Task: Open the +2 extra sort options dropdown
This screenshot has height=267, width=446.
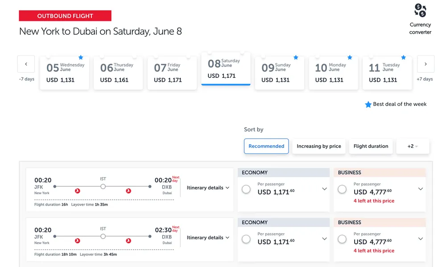Action: [x=413, y=146]
